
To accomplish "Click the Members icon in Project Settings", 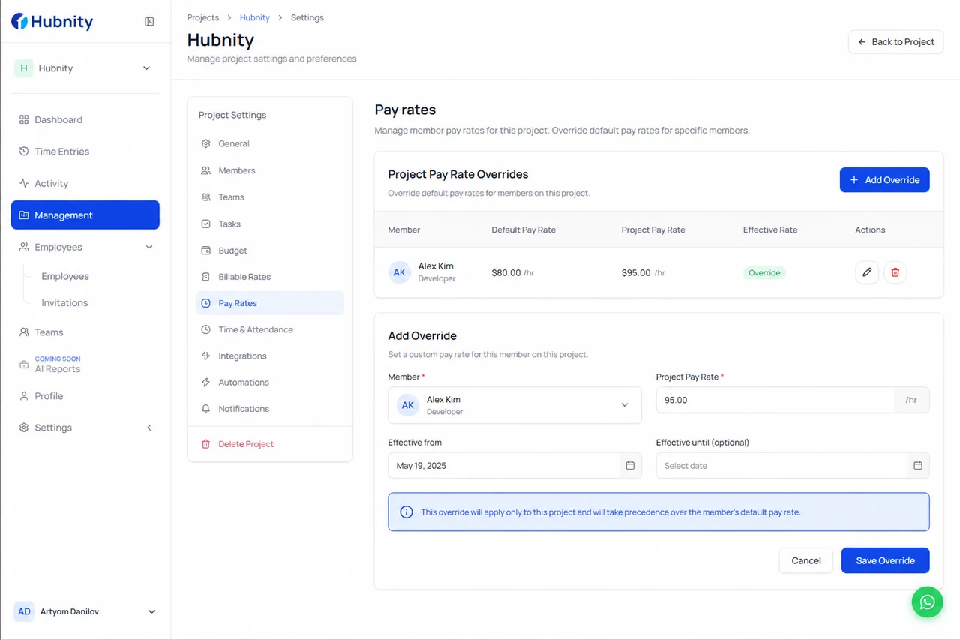I will (x=205, y=170).
